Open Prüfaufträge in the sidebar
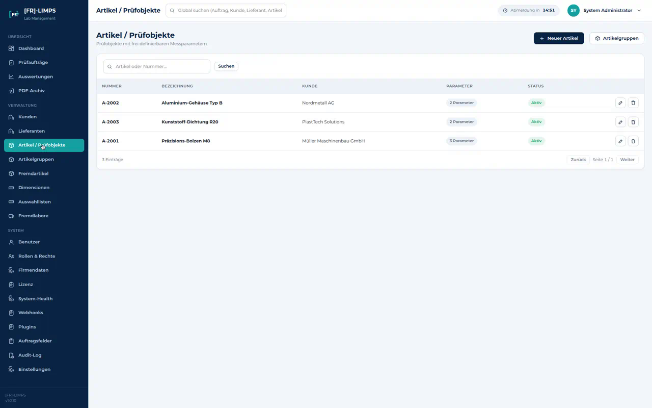The width and height of the screenshot is (652, 408). tap(44, 62)
